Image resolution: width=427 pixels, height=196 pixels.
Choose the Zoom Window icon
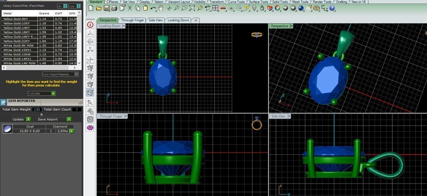coord(184,8)
